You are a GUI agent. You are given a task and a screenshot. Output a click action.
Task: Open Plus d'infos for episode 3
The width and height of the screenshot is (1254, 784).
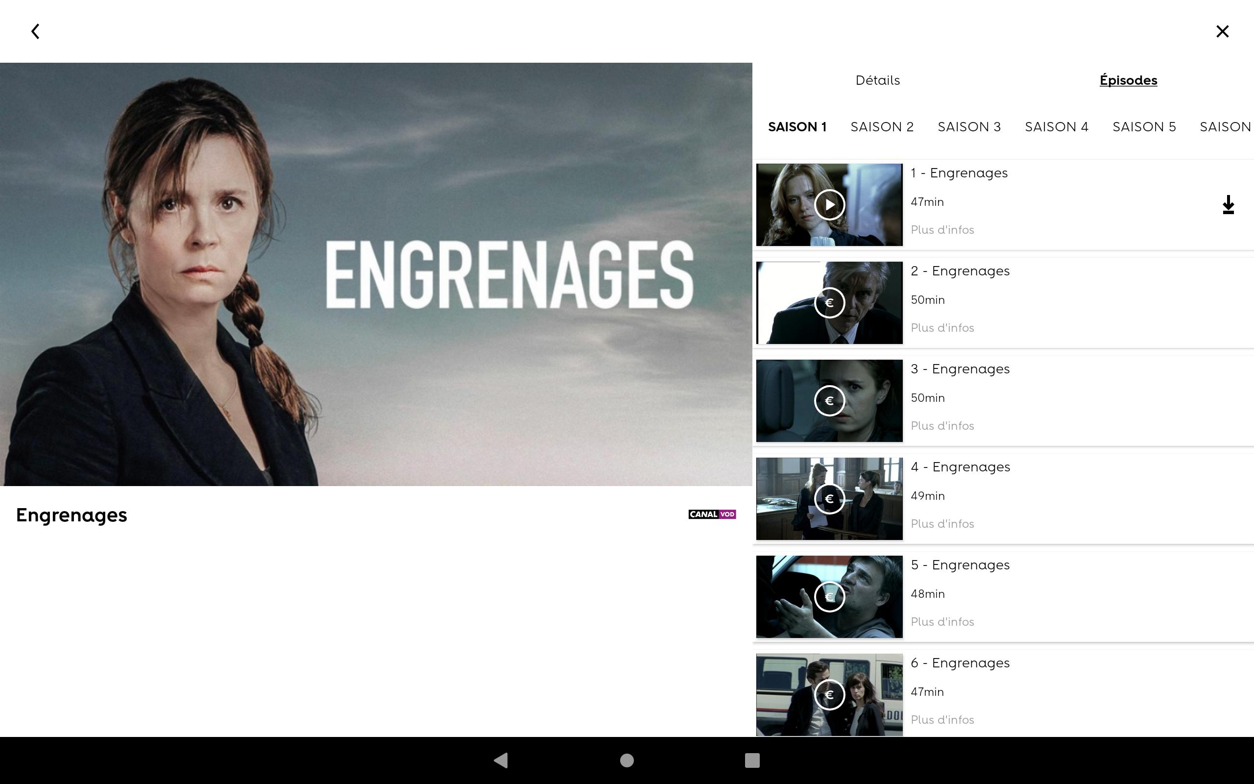942,426
